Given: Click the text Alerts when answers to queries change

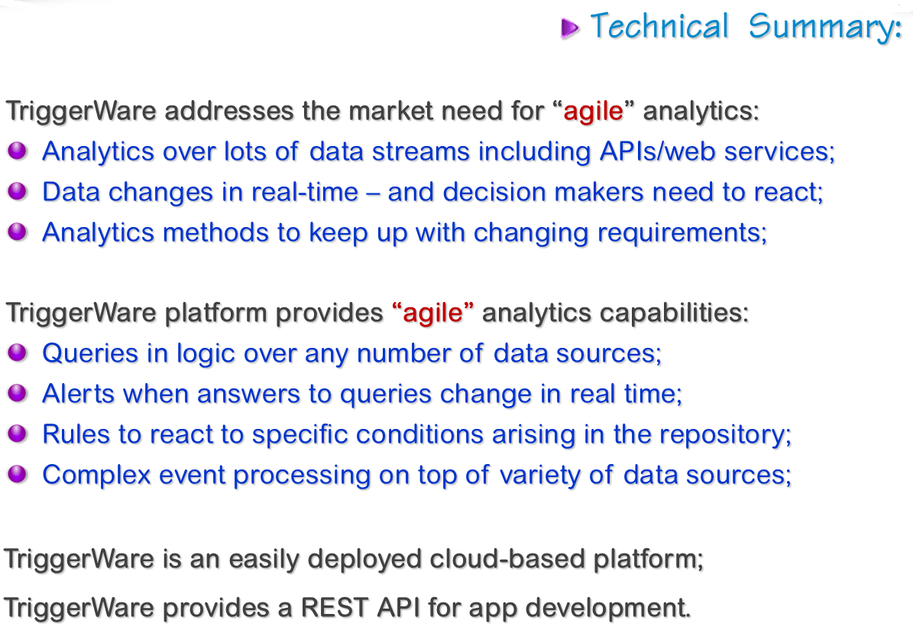Looking at the screenshot, I should tap(362, 395).
